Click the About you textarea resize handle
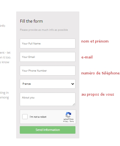The width and height of the screenshot is (120, 146). (74, 104)
